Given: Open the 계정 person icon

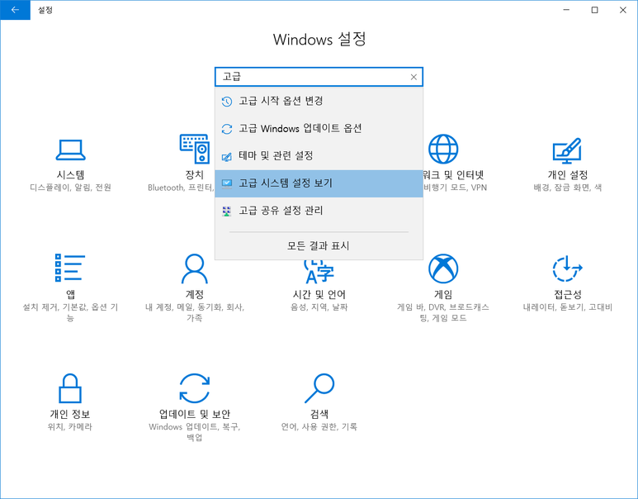Looking at the screenshot, I should click(195, 269).
